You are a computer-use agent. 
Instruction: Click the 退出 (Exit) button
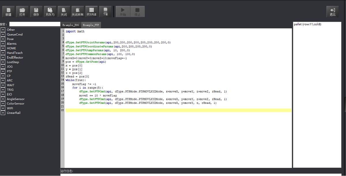click(332, 12)
